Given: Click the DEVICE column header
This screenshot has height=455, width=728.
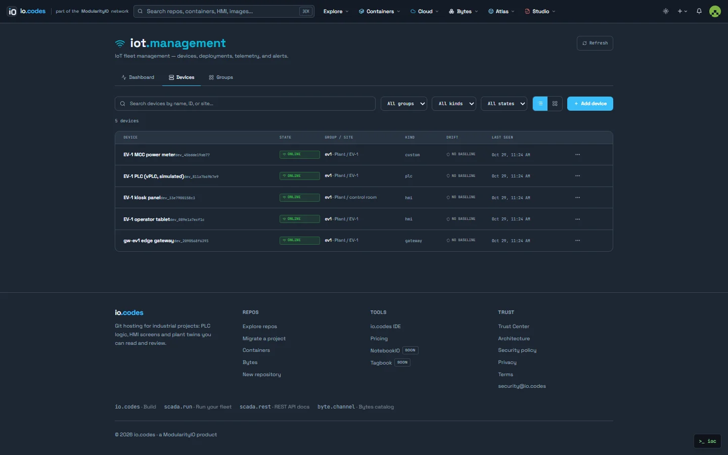Looking at the screenshot, I should click(x=130, y=138).
